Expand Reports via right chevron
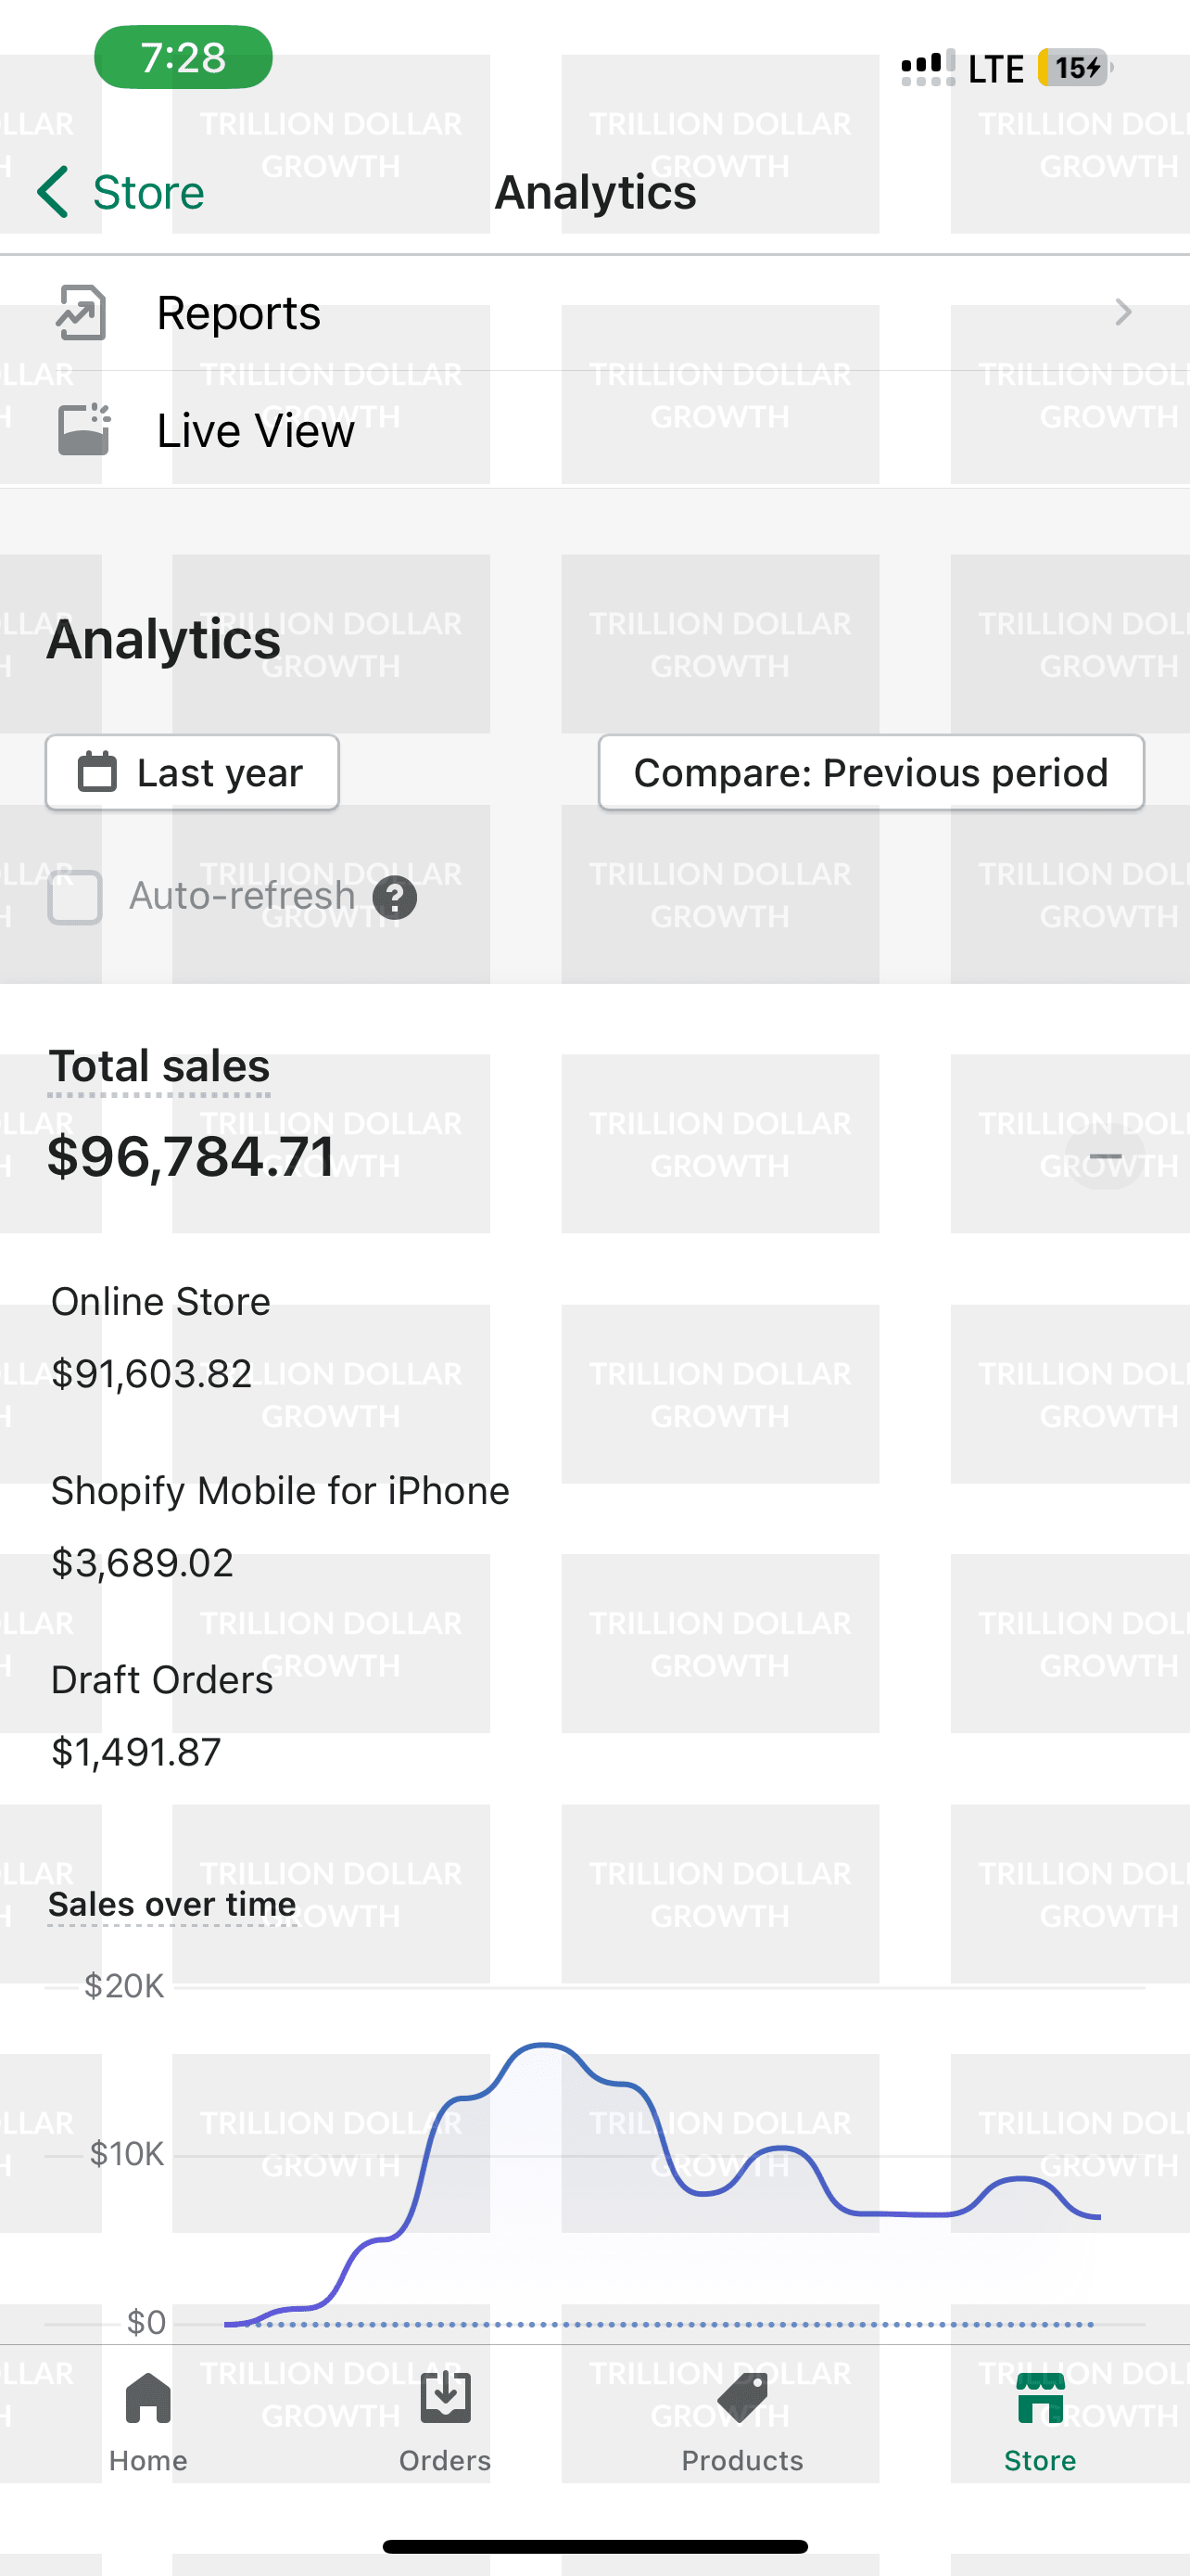The width and height of the screenshot is (1190, 2576). click(1123, 313)
